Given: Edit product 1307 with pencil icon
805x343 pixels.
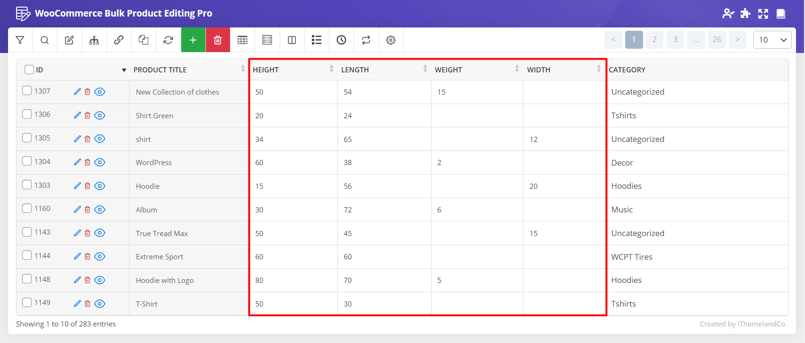Looking at the screenshot, I should click(x=77, y=92).
